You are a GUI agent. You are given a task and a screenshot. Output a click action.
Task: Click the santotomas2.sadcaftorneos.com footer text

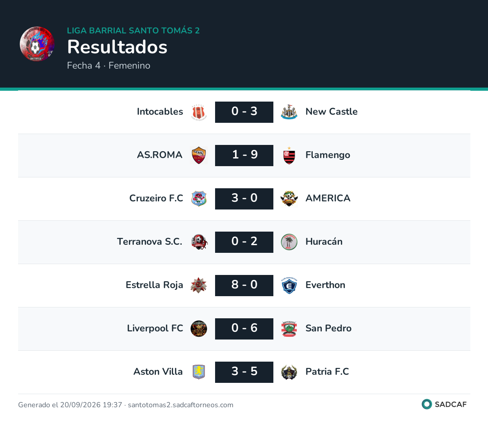pyautogui.click(x=180, y=405)
